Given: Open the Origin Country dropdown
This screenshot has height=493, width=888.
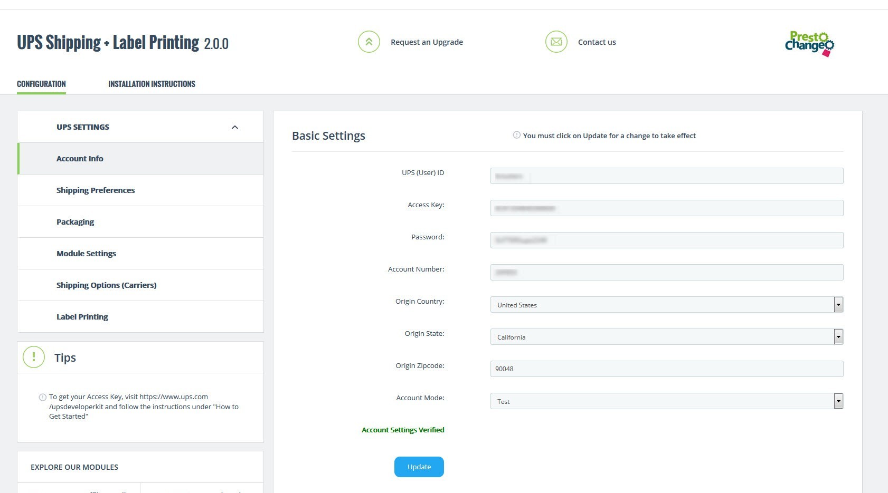Looking at the screenshot, I should [x=667, y=304].
